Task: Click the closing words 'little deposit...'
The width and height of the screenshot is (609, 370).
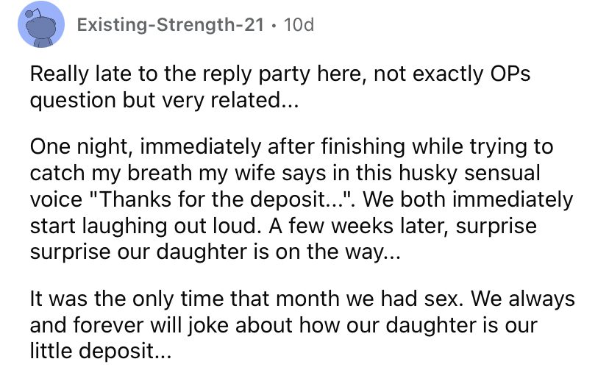Action: coord(101,351)
